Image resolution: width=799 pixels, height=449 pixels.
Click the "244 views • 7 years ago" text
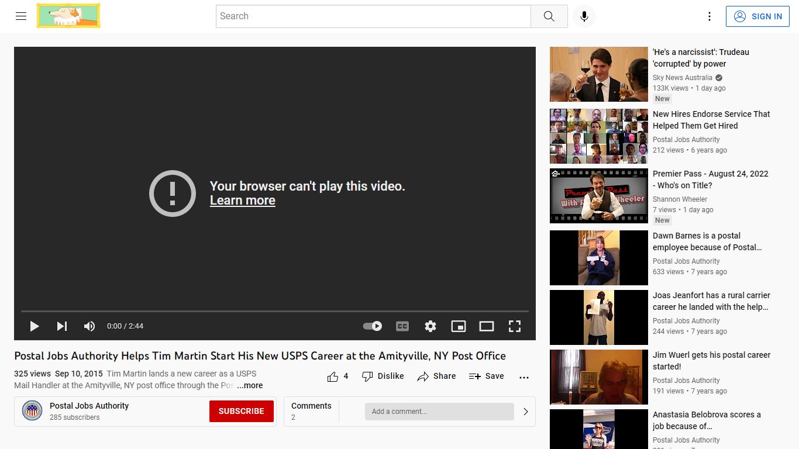click(x=690, y=331)
